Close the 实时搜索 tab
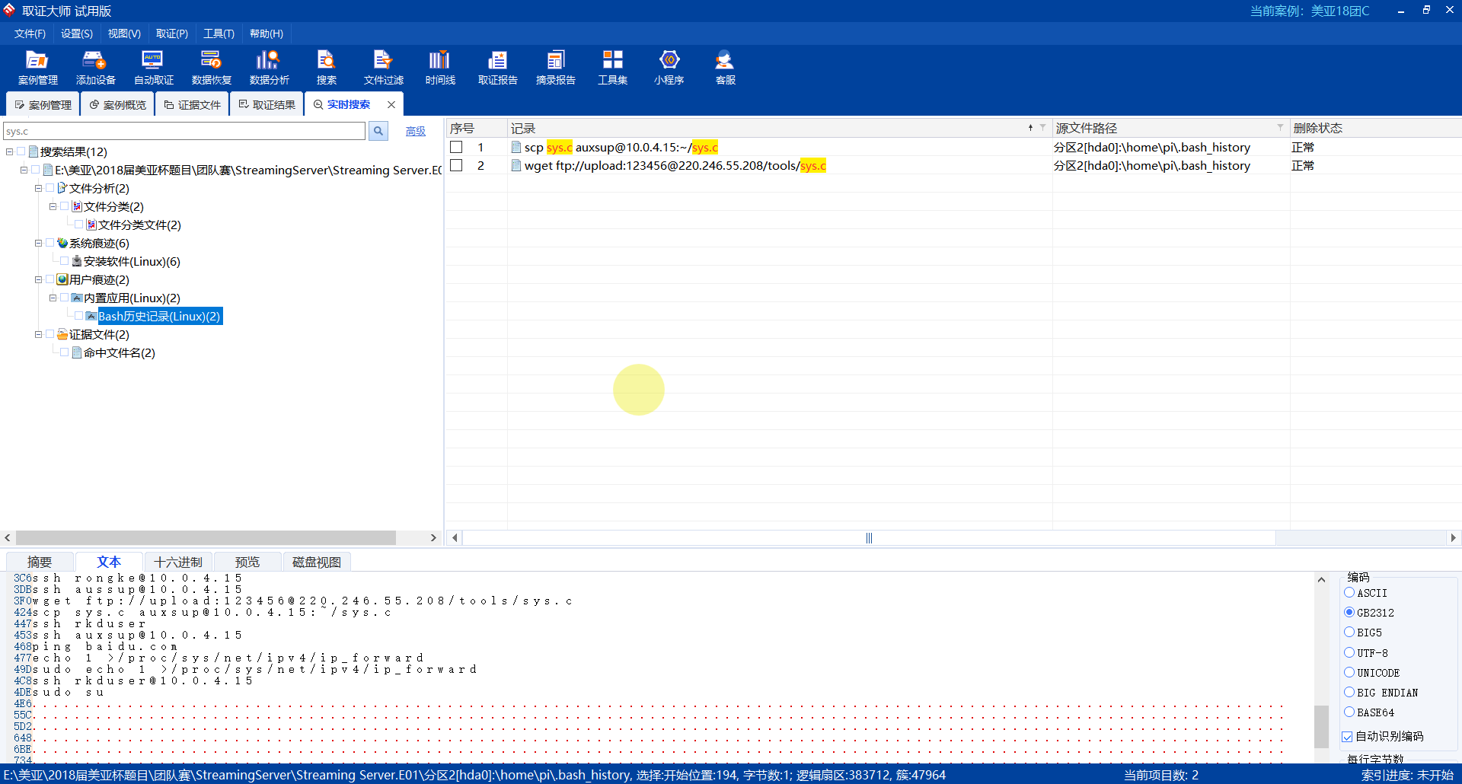1462x784 pixels. pyautogui.click(x=391, y=104)
